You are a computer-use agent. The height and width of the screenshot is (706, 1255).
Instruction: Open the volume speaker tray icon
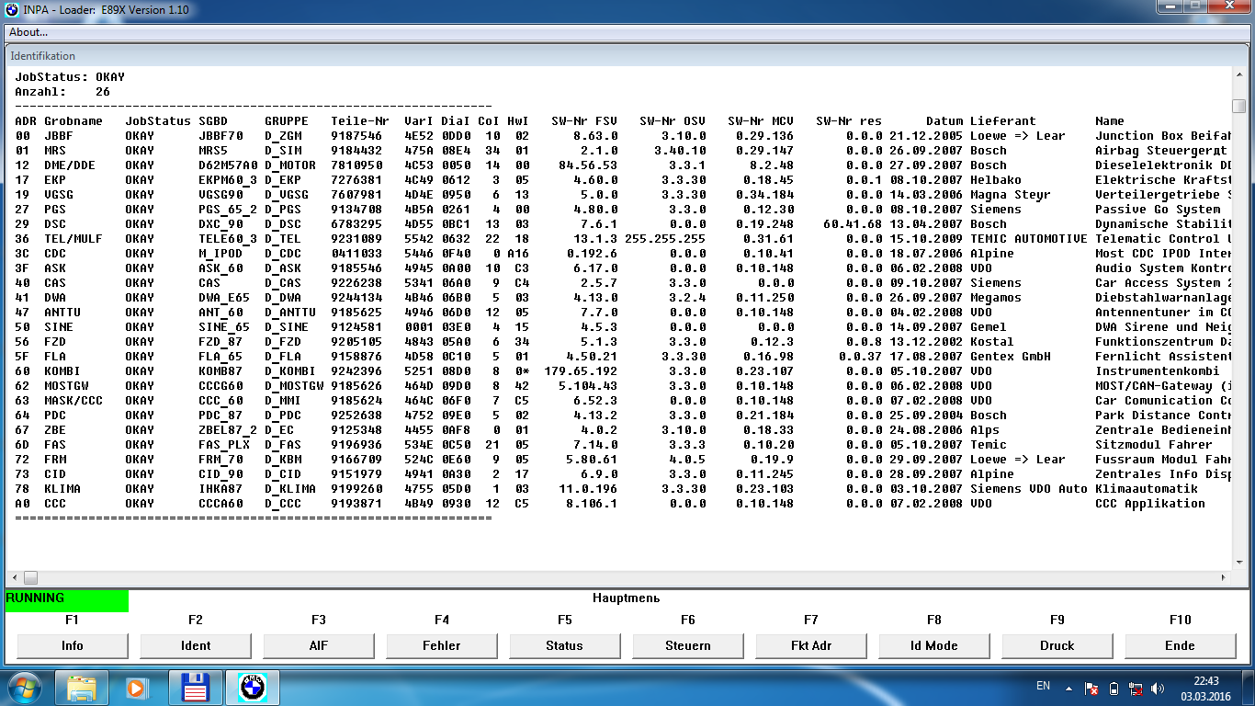pos(1158,688)
